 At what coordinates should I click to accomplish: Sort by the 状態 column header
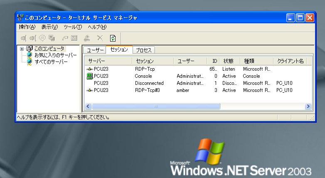[230, 61]
